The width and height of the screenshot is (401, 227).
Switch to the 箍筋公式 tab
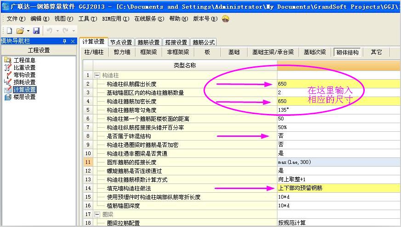pos(204,42)
